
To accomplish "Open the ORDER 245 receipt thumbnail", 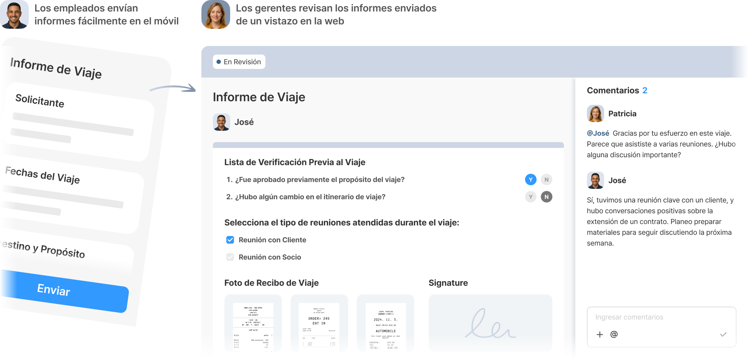I will 319,323.
